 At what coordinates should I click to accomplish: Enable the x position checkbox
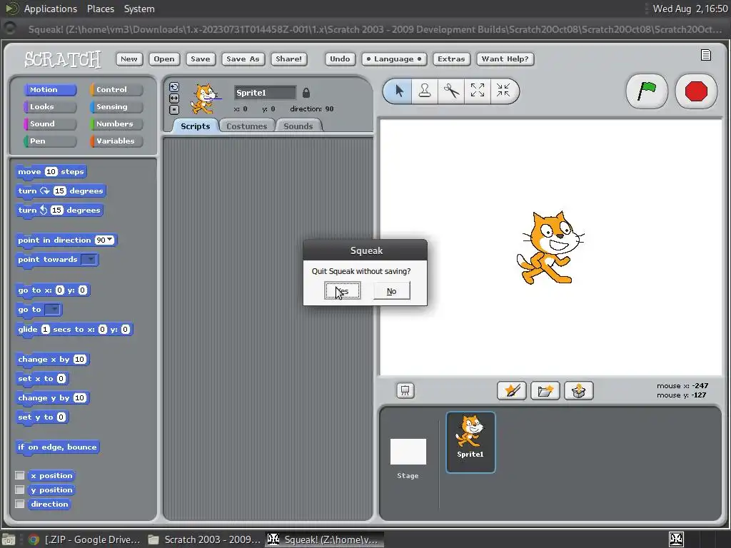point(19,475)
